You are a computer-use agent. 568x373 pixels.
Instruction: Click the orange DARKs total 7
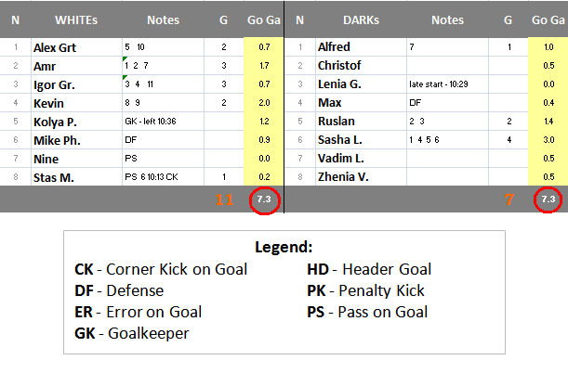point(510,199)
